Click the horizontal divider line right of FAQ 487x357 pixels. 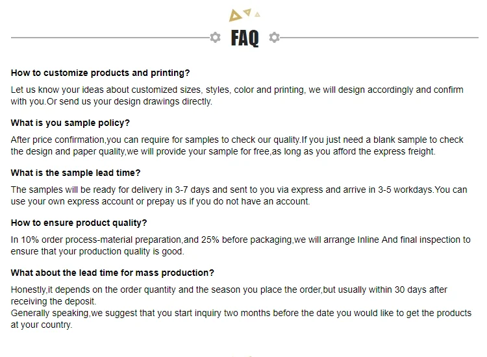(379, 38)
